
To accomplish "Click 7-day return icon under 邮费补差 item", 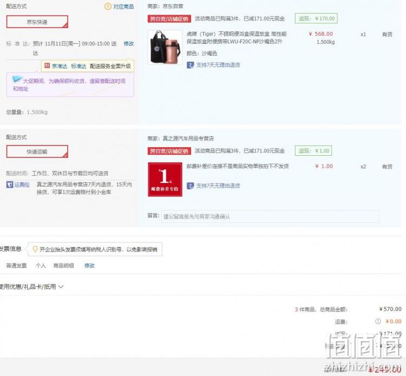I will [191, 186].
